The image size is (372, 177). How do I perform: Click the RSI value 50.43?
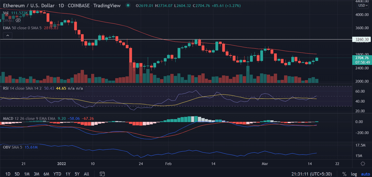(x=49, y=88)
